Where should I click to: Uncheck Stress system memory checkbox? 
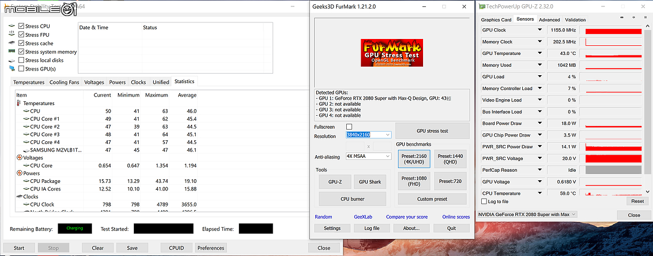pyautogui.click(x=21, y=52)
